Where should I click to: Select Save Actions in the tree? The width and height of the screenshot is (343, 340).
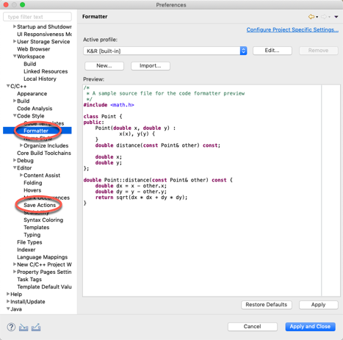pos(40,205)
